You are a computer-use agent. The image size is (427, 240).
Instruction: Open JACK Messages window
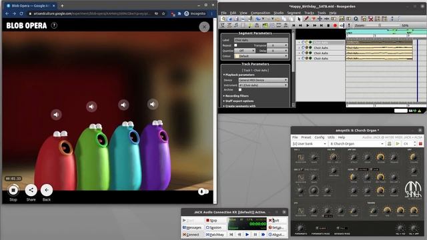[x=193, y=227]
